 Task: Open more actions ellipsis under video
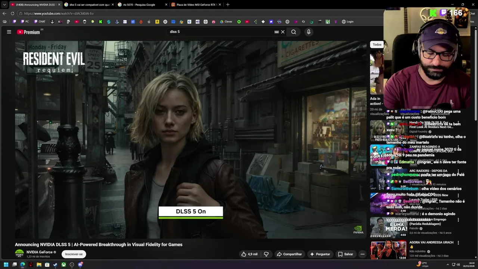pos(362,254)
